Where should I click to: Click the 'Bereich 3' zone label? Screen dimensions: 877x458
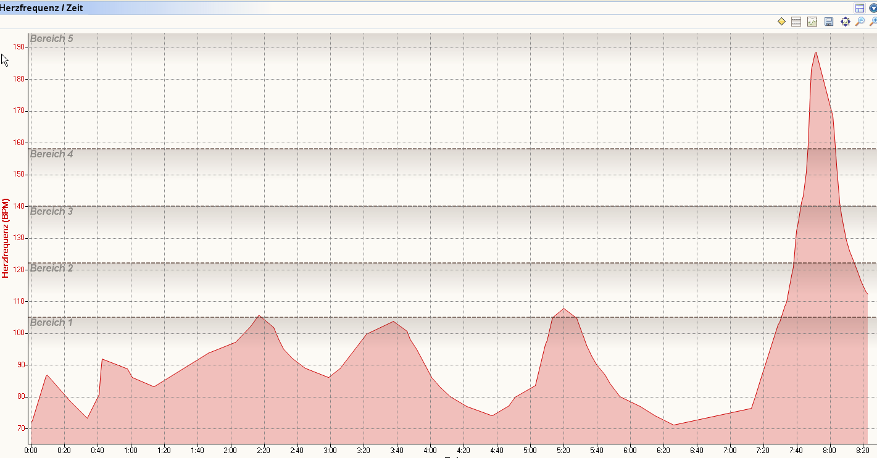[51, 212]
